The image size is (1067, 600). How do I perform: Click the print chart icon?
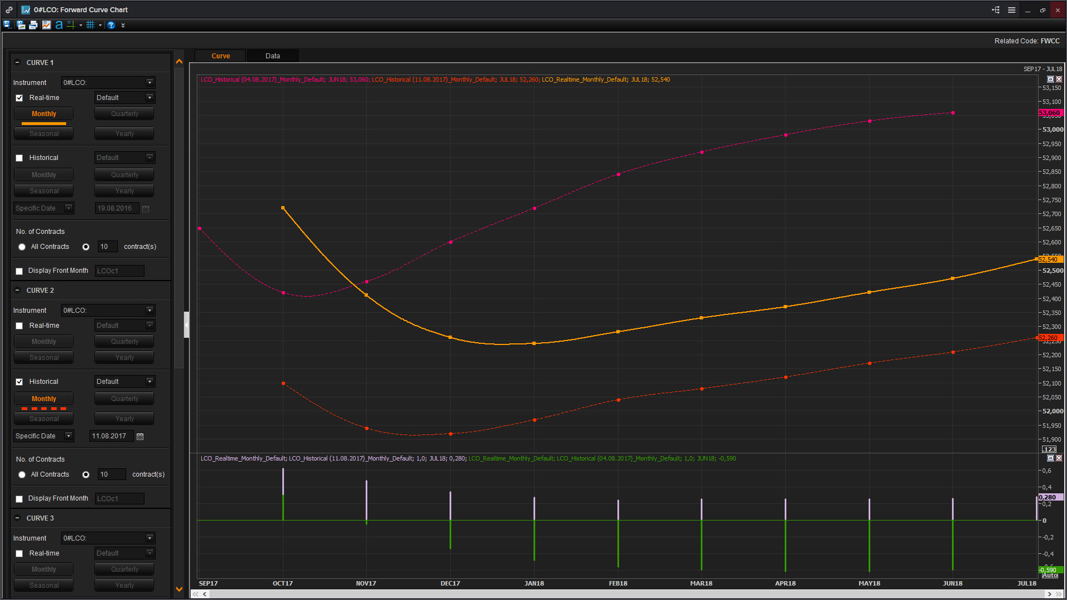(33, 25)
